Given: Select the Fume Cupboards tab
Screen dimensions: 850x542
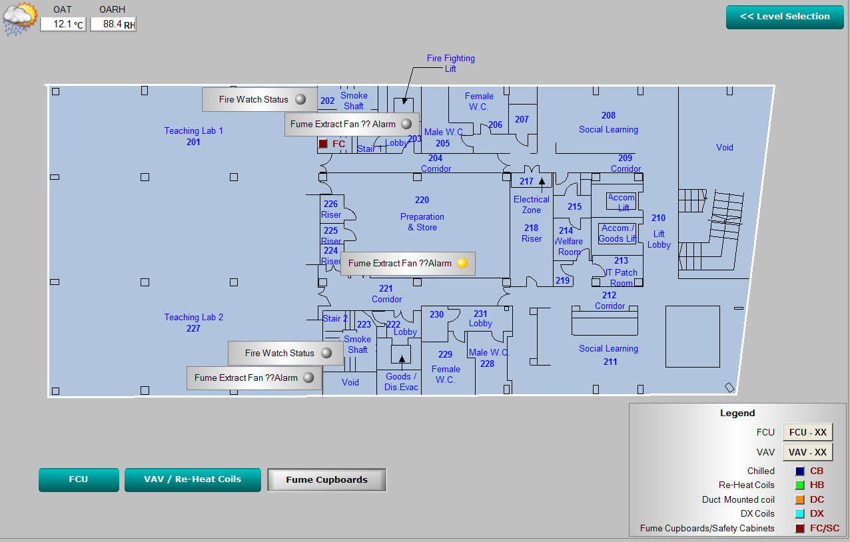Looking at the screenshot, I should click(326, 479).
